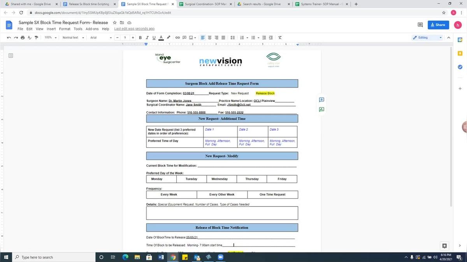
Task: Show the document outline
Action: (x=11, y=55)
